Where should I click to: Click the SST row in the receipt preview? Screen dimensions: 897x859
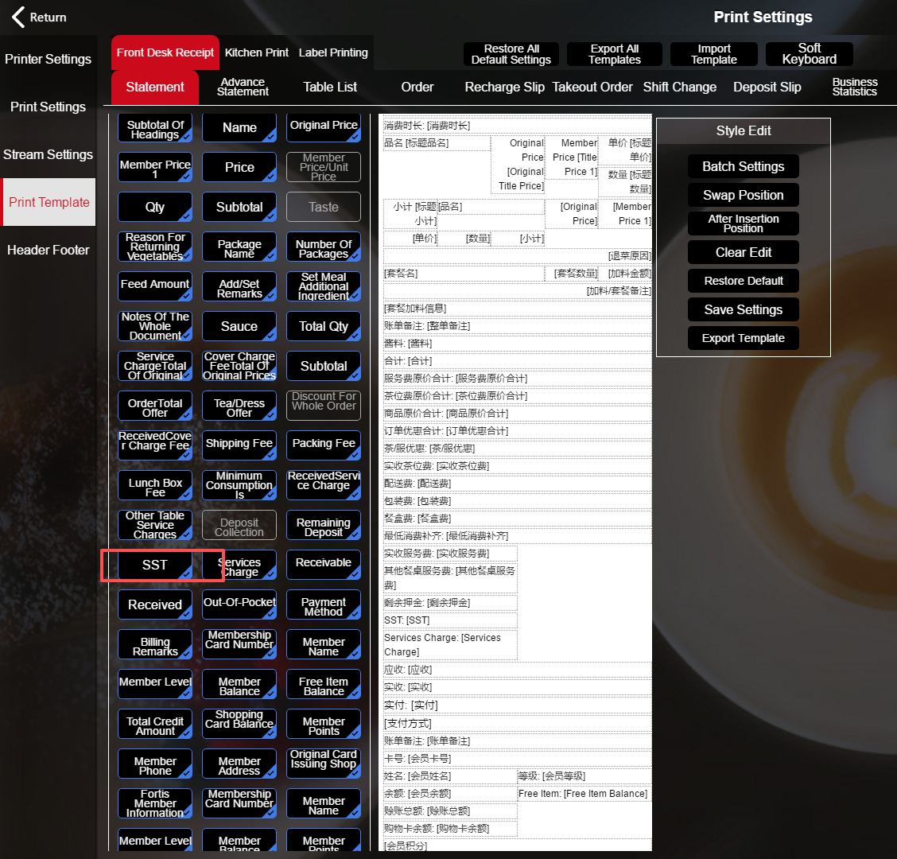pyautogui.click(x=449, y=620)
